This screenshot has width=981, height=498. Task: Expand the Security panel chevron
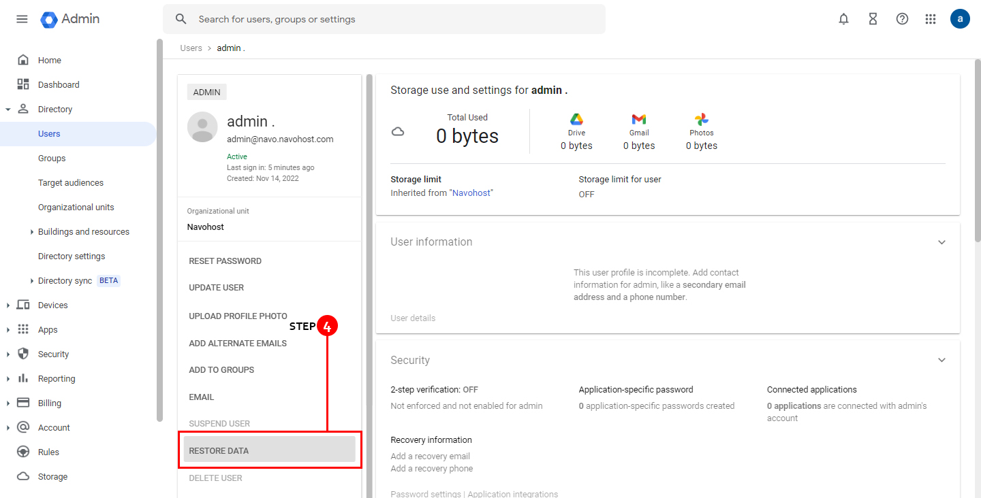coord(941,361)
